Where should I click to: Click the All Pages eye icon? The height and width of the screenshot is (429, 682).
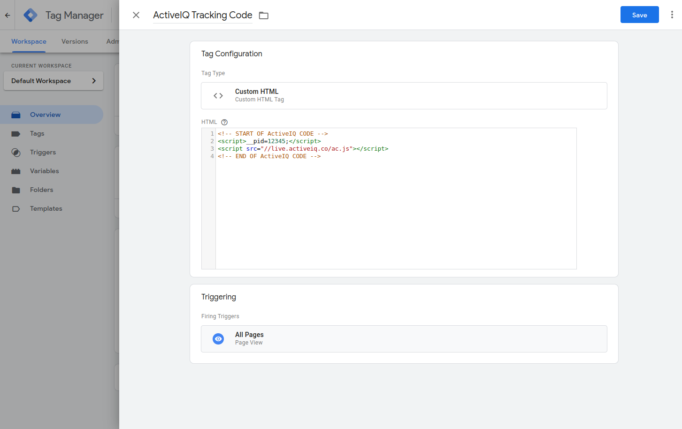pos(218,339)
